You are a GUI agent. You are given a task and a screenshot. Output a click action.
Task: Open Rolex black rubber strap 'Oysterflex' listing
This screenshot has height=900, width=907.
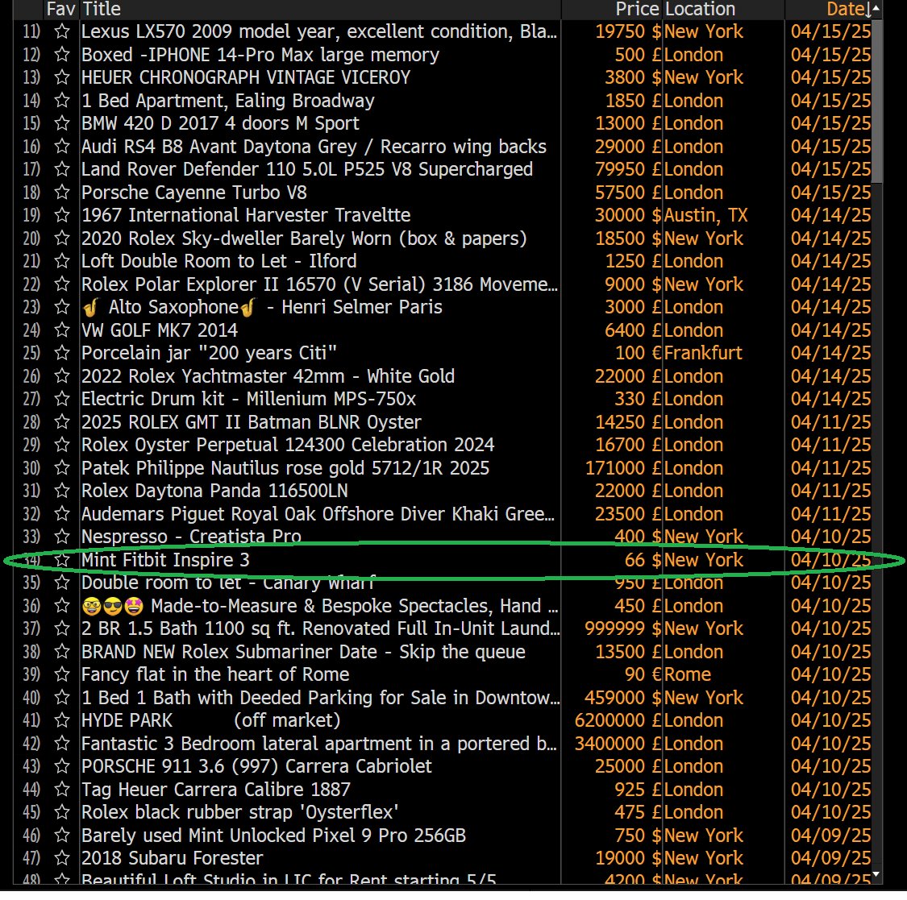(240, 812)
